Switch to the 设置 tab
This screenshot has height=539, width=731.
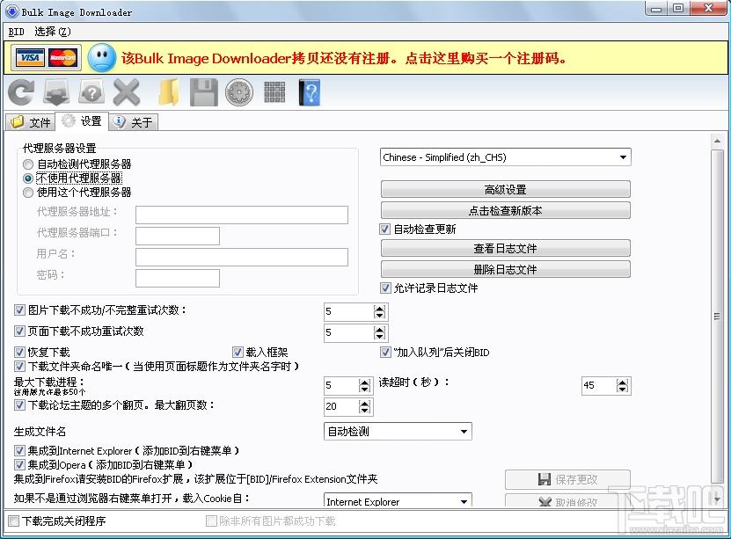[x=82, y=121]
